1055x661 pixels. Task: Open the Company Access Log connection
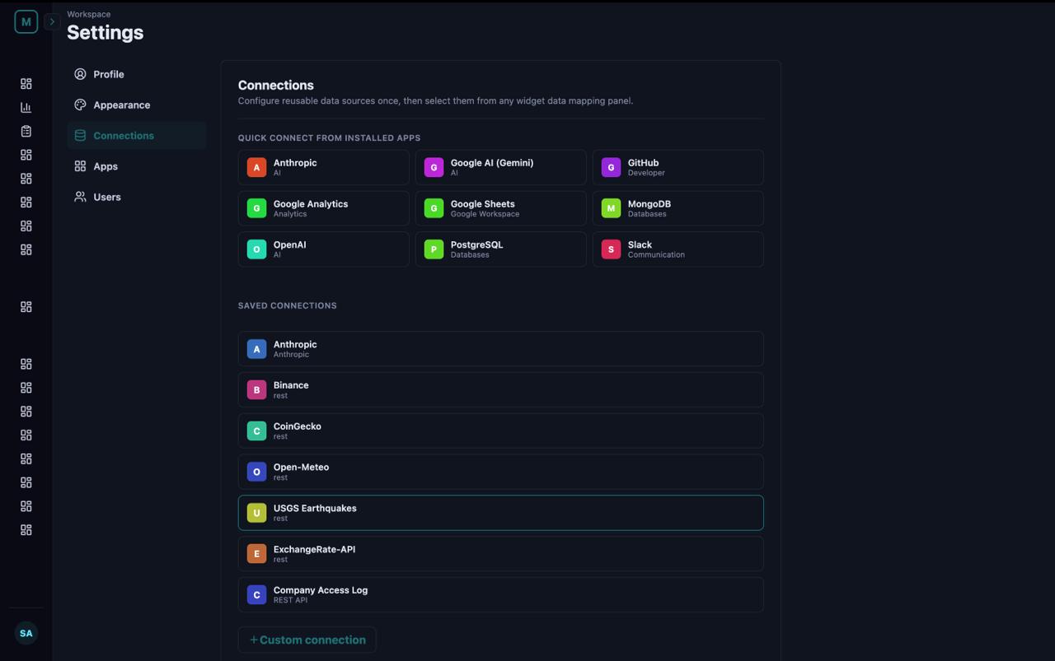tap(500, 594)
